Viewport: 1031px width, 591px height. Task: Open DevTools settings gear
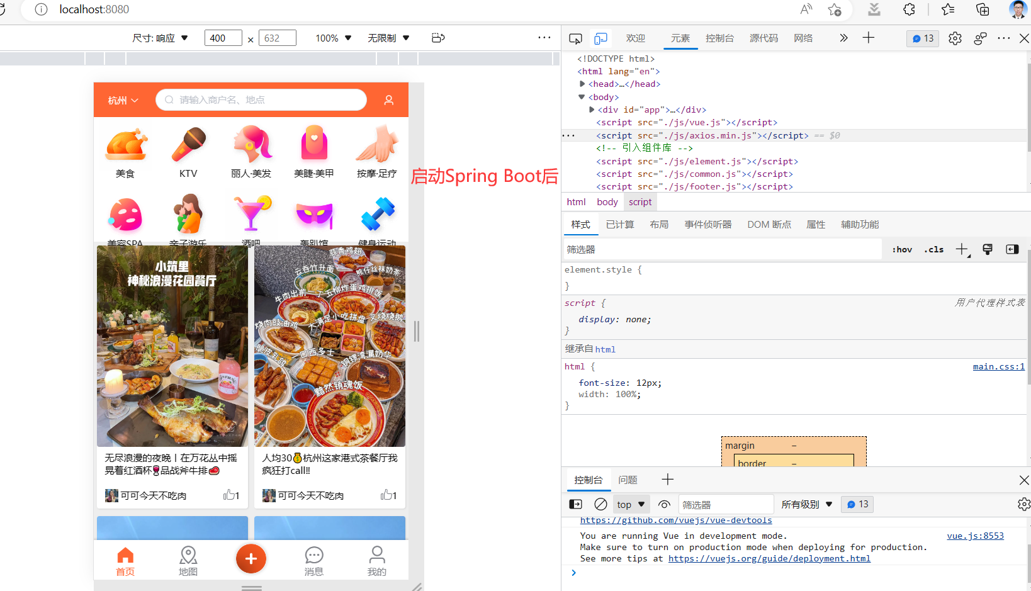coord(955,38)
